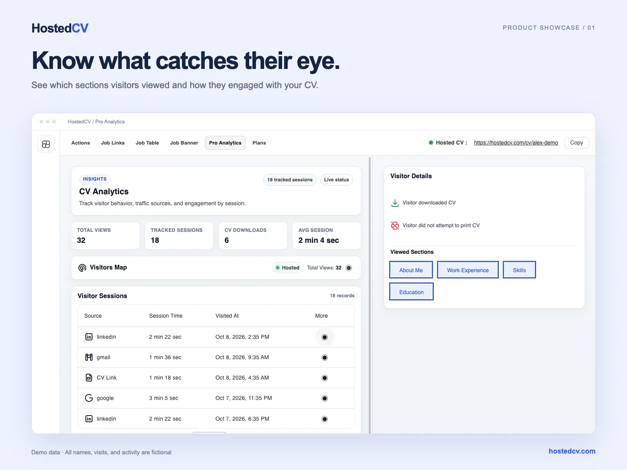This screenshot has width=627, height=470.
Task: Click the analytics panel vertical scrollbar
Action: [x=370, y=295]
